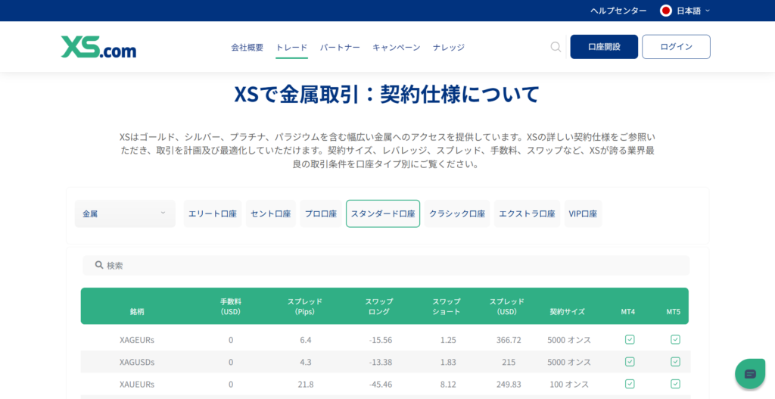Click the -13.38 swap long value

tap(380, 362)
